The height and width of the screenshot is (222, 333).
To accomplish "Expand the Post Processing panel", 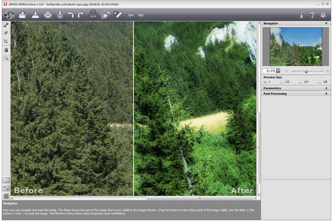I will (296, 94).
